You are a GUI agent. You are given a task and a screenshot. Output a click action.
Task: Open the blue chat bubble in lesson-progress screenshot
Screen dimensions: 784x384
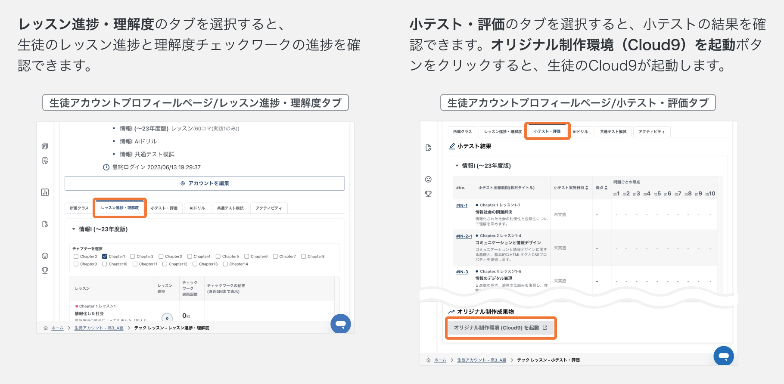click(x=340, y=324)
